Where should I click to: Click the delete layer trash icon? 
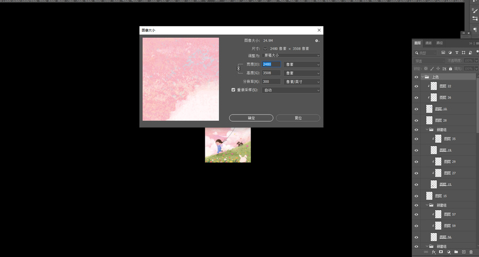point(471,252)
